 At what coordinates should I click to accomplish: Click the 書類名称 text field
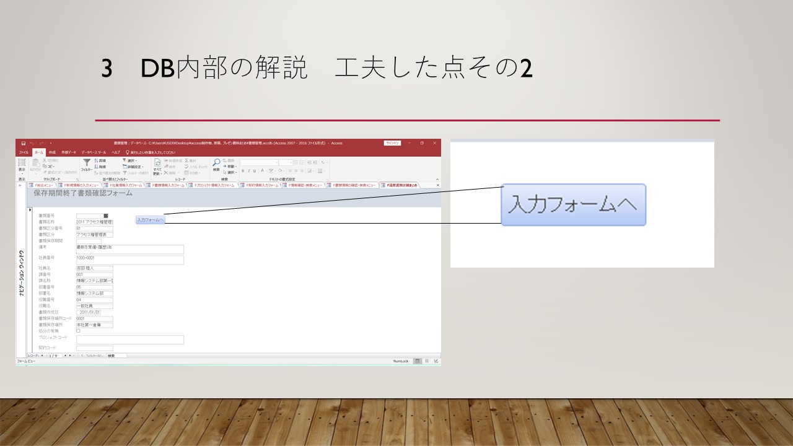point(94,221)
